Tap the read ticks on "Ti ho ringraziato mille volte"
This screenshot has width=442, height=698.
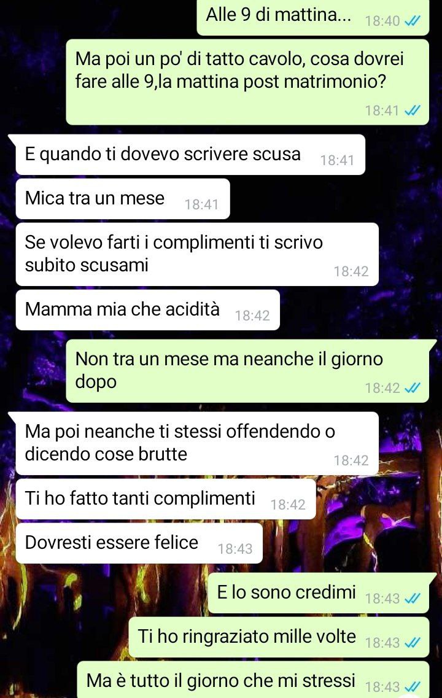pyautogui.click(x=412, y=642)
